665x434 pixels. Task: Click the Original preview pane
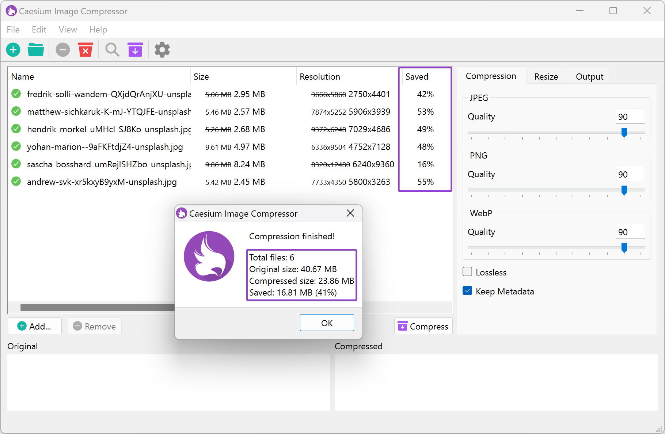[x=169, y=382]
